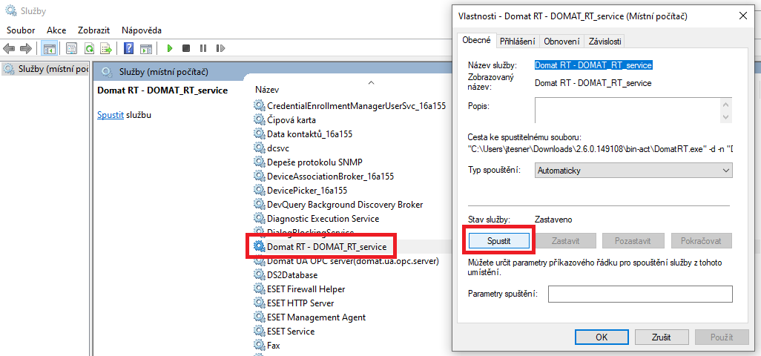Click the Forward arrow in the toolbar
Image resolution: width=761 pixels, height=356 pixels.
tap(26, 48)
